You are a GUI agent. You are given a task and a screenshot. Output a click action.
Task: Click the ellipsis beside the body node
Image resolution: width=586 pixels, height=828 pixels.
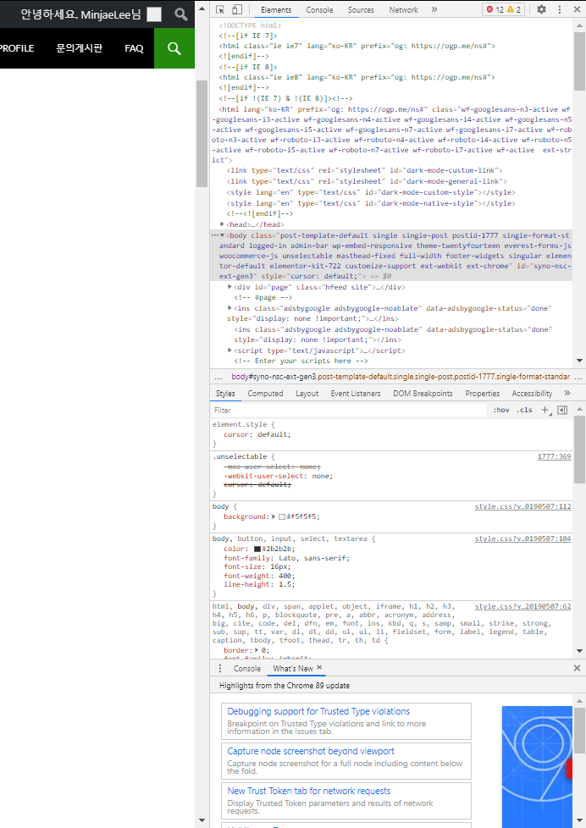click(x=214, y=235)
